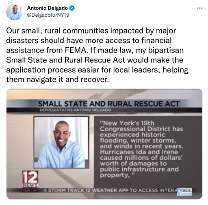Visit the @DelgadoforNY19 handle
The height and width of the screenshot is (205, 208).
(48, 15)
